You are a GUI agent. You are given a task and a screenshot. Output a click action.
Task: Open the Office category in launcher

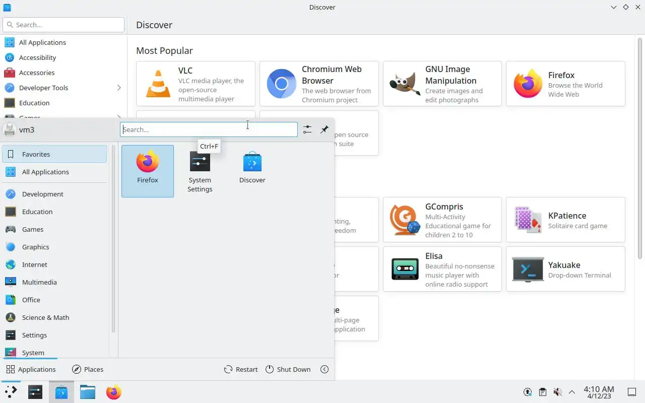point(54,300)
